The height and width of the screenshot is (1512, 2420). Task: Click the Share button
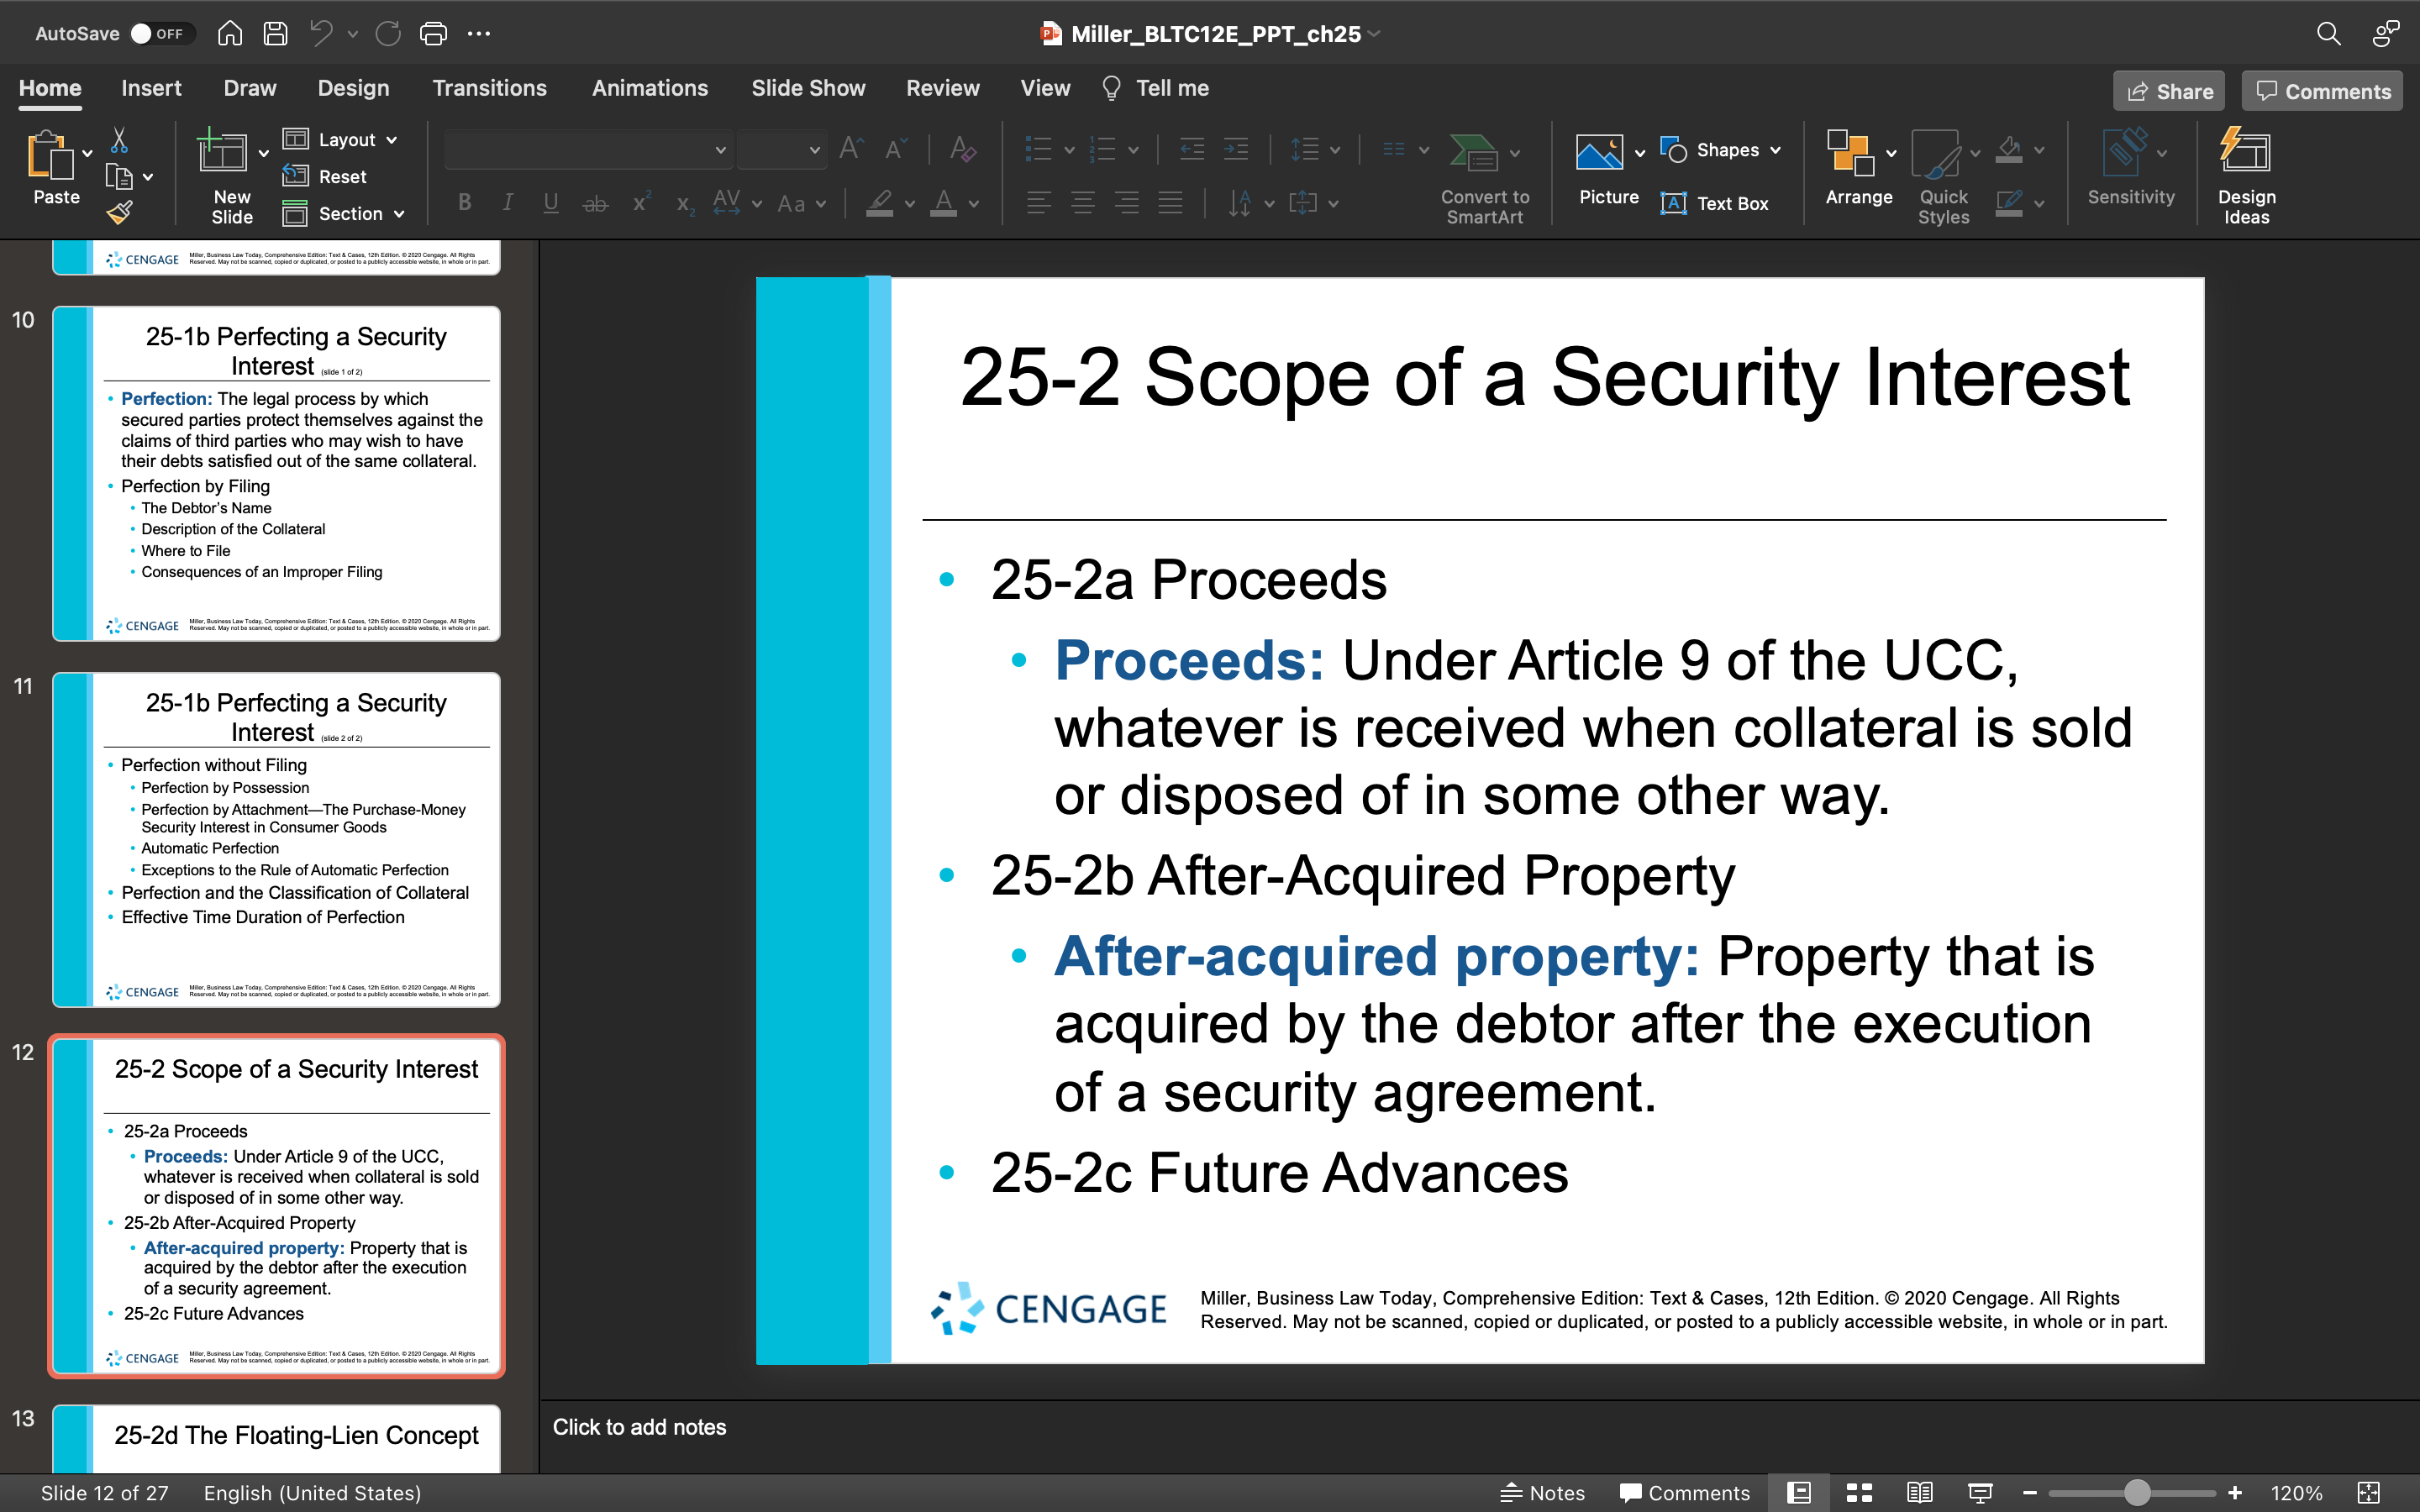(x=2169, y=91)
